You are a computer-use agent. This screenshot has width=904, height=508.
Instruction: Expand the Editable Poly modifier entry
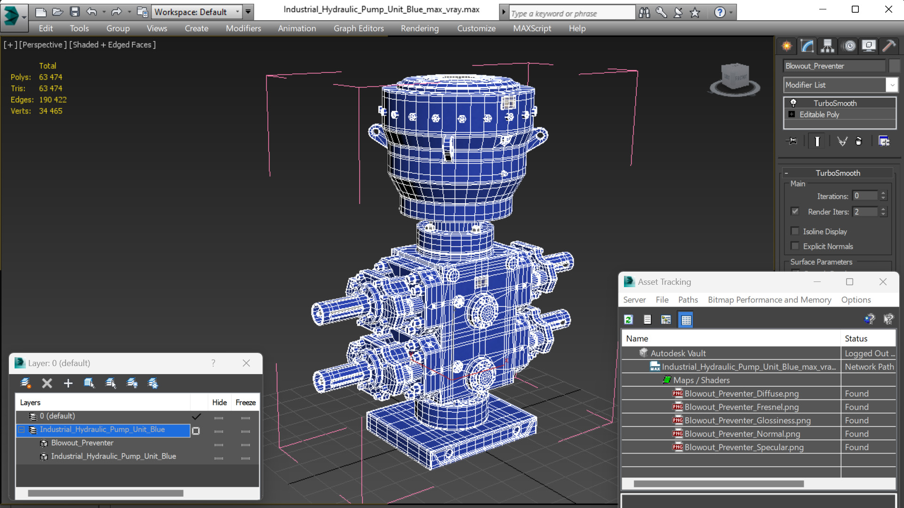[x=792, y=115]
